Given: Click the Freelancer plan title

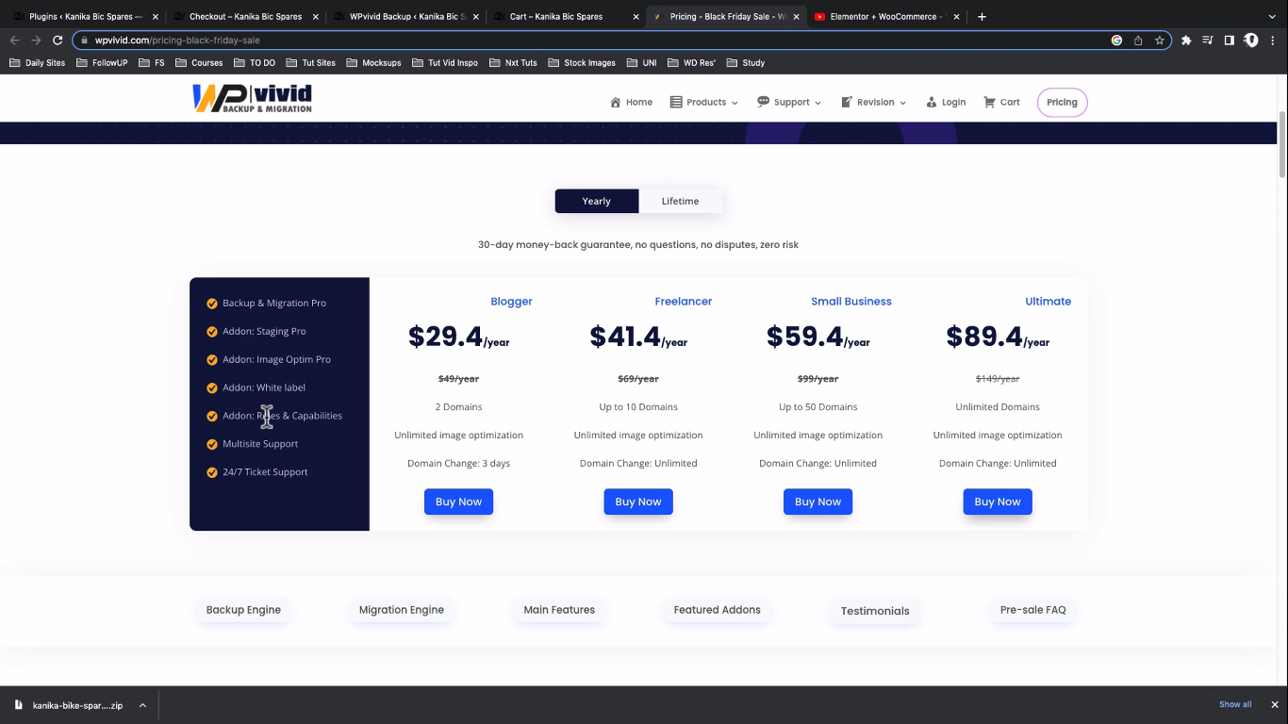Looking at the screenshot, I should click(684, 302).
